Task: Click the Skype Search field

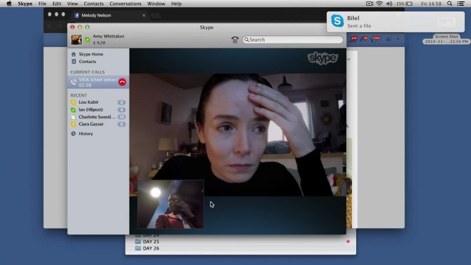Action: coord(293,39)
